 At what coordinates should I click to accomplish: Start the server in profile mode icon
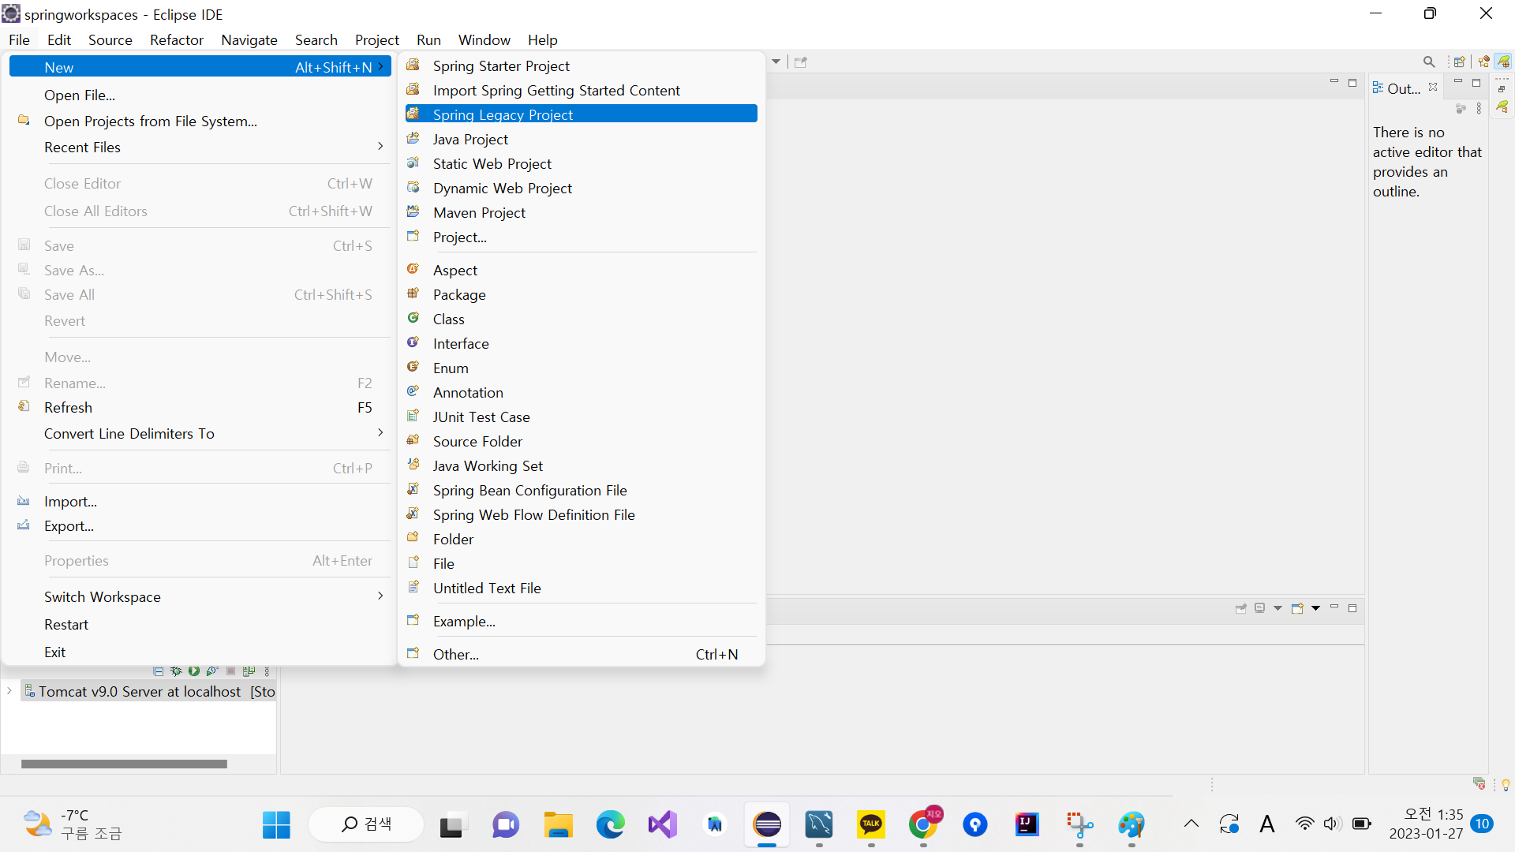[212, 671]
